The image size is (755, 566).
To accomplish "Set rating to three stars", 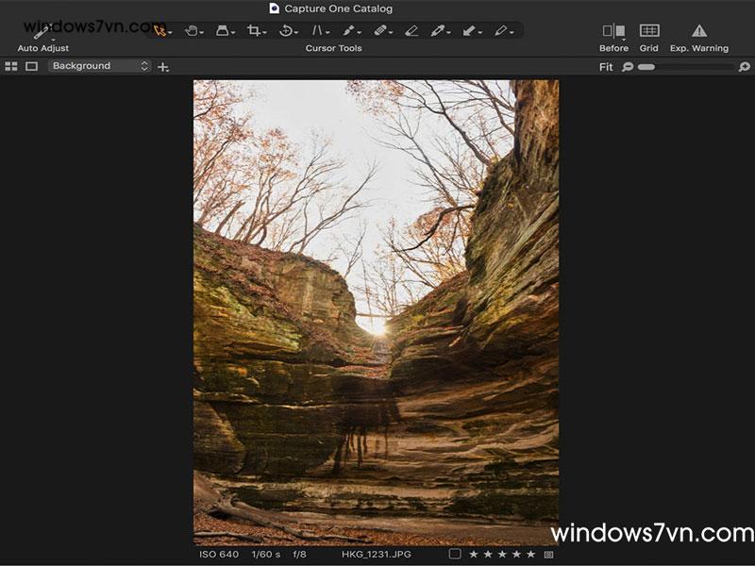I will (x=502, y=555).
